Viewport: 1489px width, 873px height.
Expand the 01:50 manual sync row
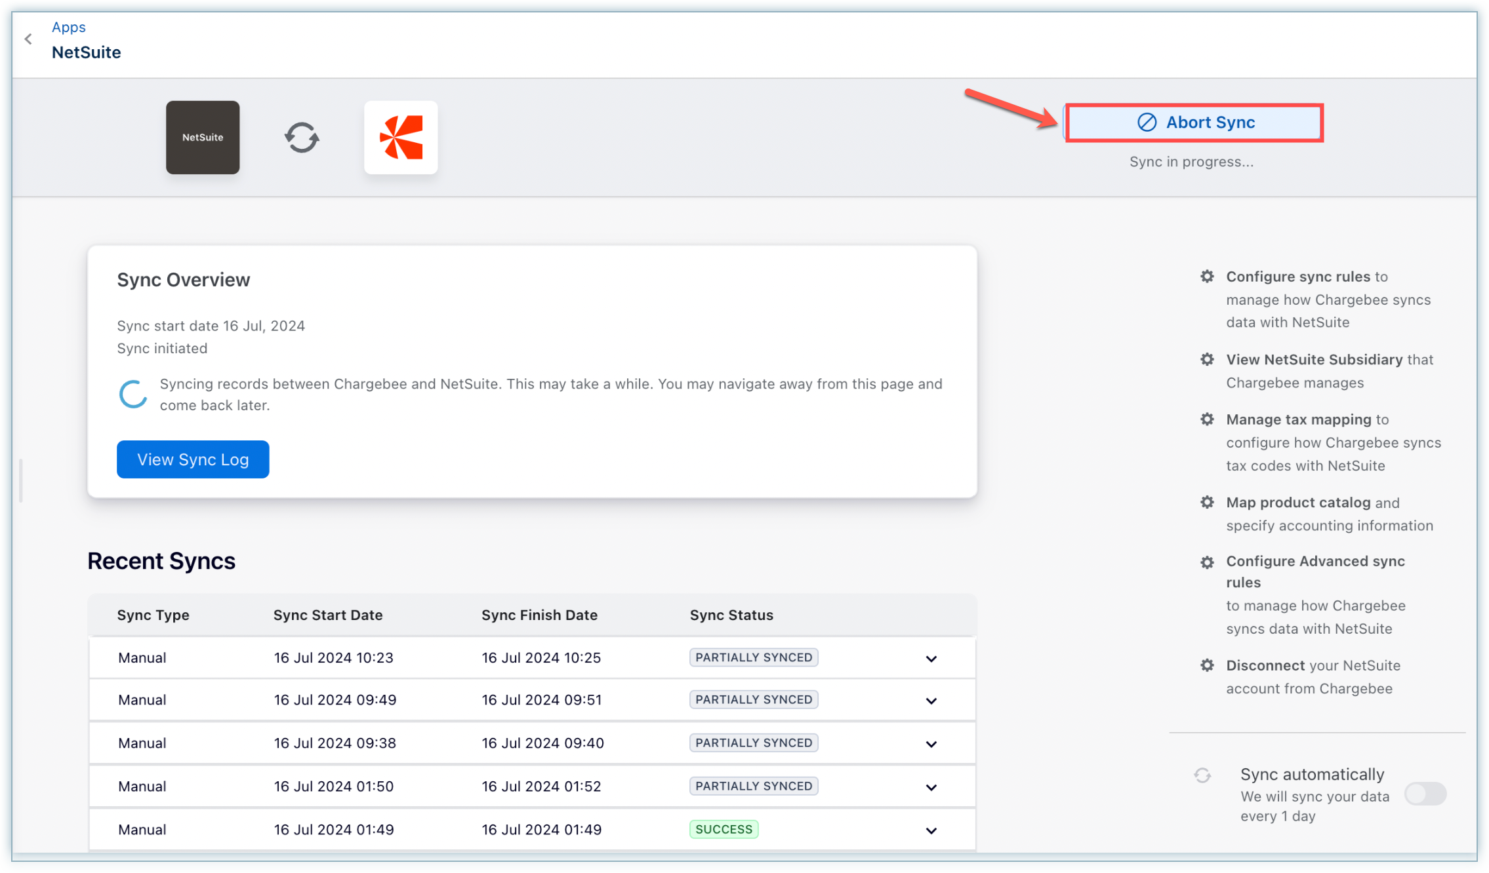click(x=931, y=787)
